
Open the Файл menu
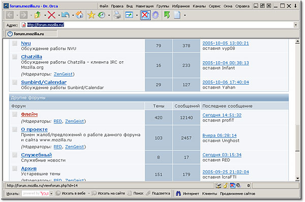click(x=104, y=6)
